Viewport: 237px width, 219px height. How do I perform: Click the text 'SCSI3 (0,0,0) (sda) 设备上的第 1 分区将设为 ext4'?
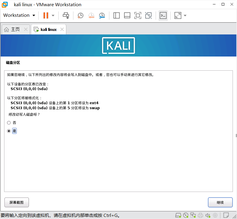click(x=55, y=103)
